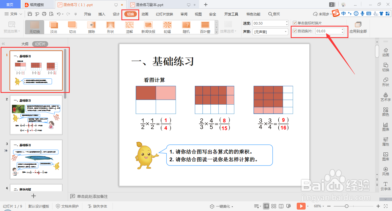Open 风格 style side panel
The image size is (392, 211).
point(386,171)
